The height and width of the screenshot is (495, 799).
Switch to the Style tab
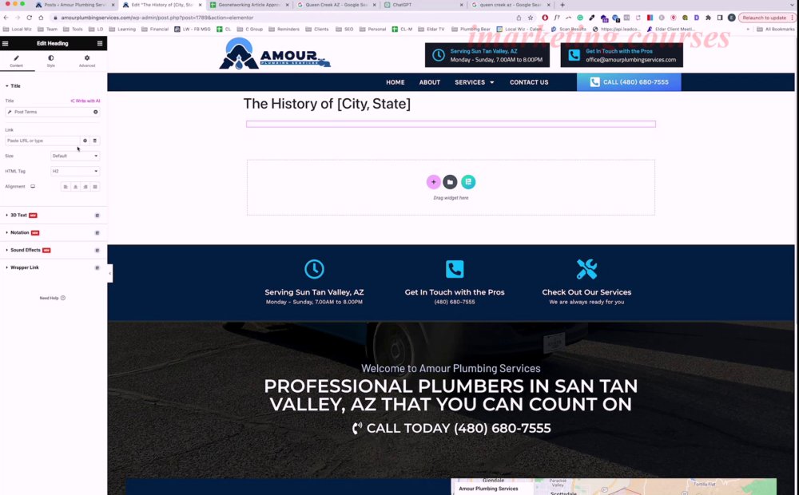click(51, 61)
